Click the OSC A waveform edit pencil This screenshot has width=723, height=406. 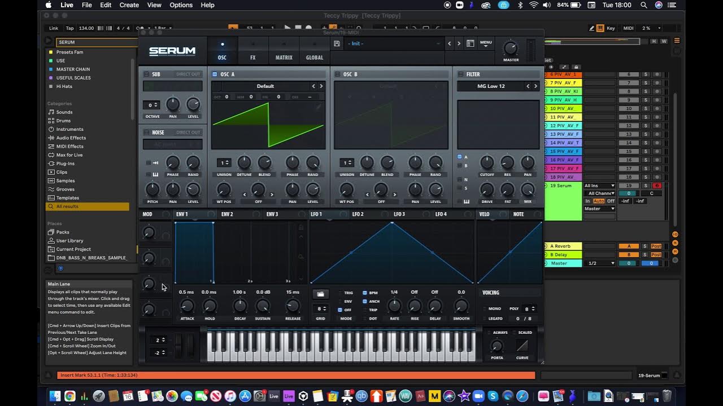319,106
